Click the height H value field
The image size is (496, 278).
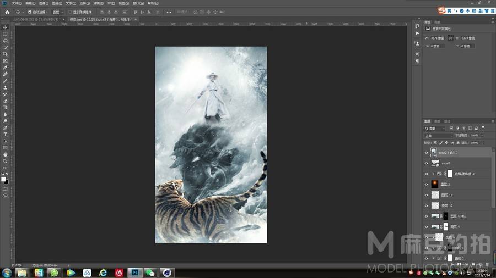point(468,38)
